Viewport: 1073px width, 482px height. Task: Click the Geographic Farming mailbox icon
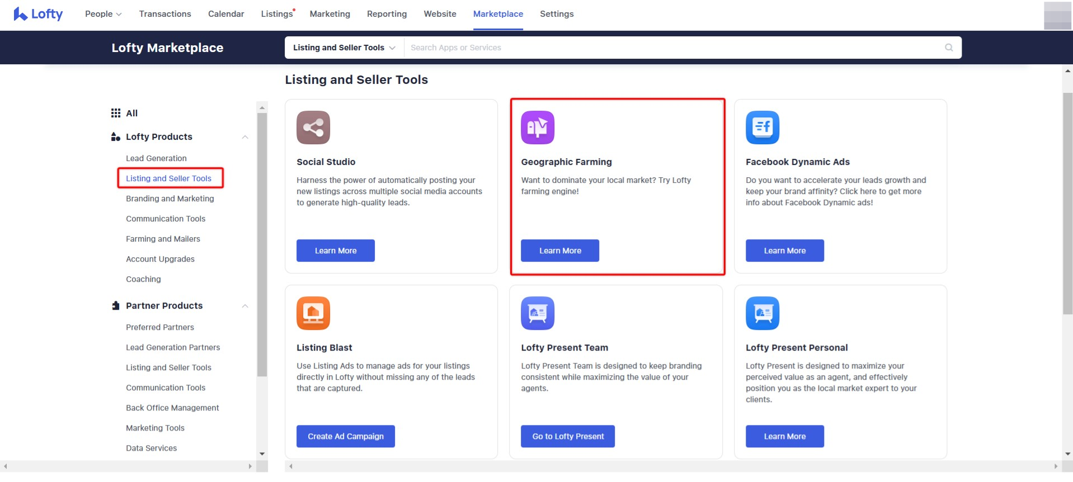point(537,127)
